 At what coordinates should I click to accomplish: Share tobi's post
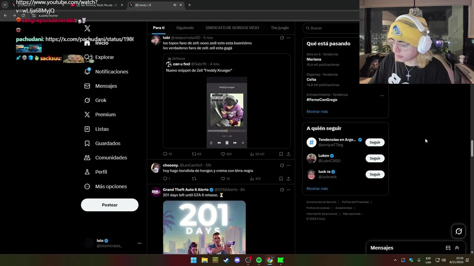(288, 154)
